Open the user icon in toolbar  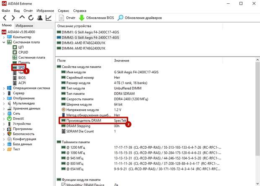(x=40, y=18)
